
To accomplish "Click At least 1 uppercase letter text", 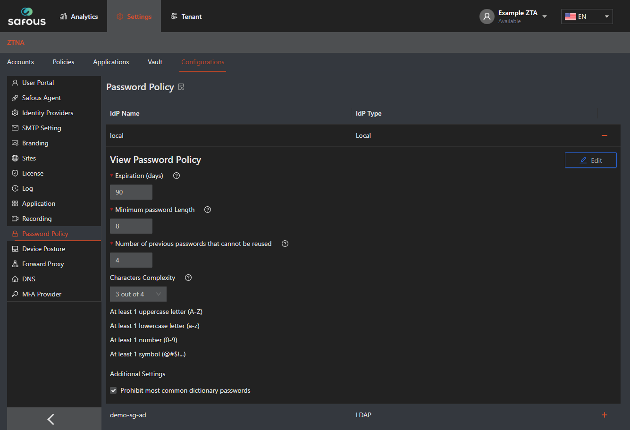I will [156, 312].
